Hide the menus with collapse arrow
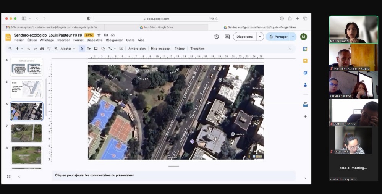Image resolution: width=382 pixels, height=194 pixels. tap(290, 48)
